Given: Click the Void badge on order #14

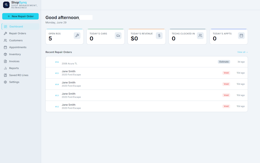Looking at the screenshot, I should [x=226, y=84].
